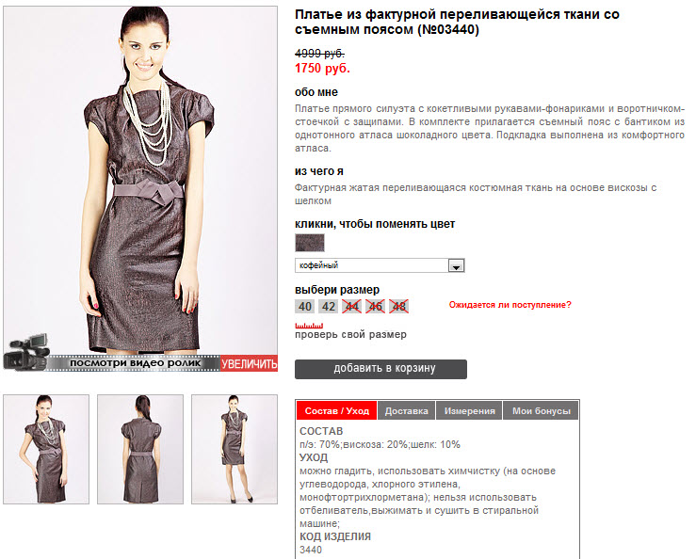Open the Ожидается ли поступление link

pyautogui.click(x=510, y=305)
